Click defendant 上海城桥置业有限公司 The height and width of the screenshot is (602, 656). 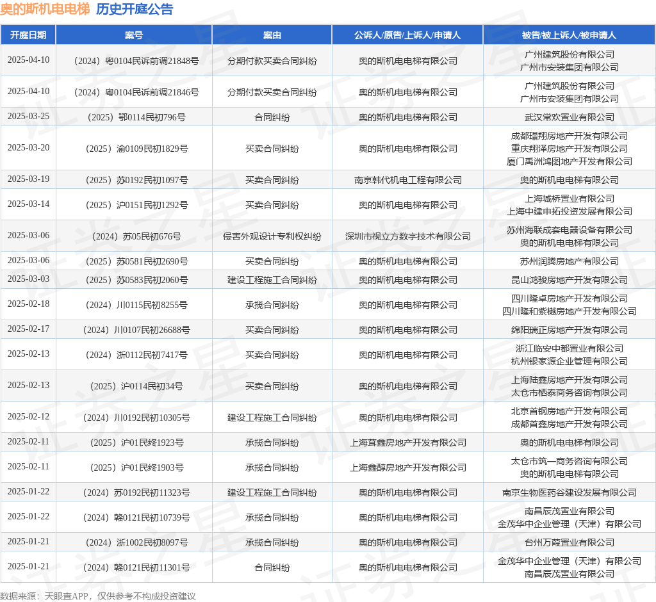pos(570,199)
